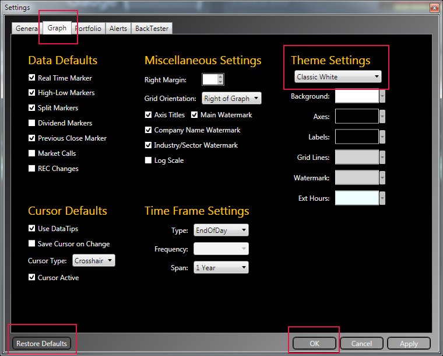
Task: Click the Restore Defaults button
Action: tap(42, 344)
